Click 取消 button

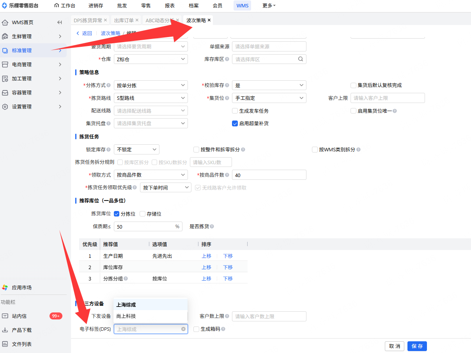click(395, 346)
